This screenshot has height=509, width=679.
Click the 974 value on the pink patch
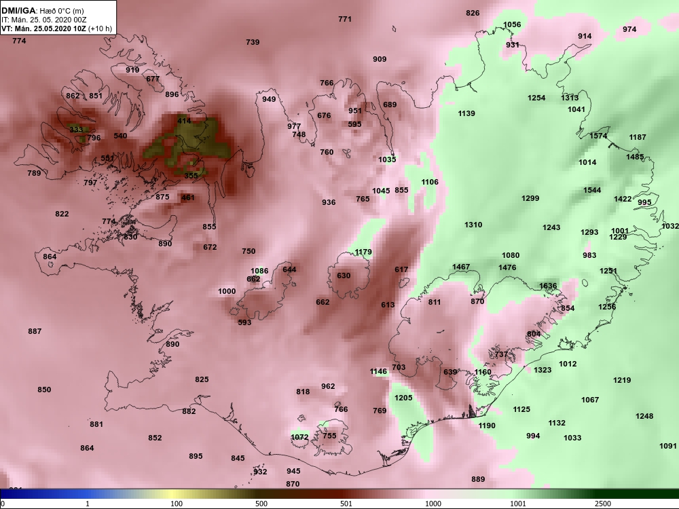[629, 29]
